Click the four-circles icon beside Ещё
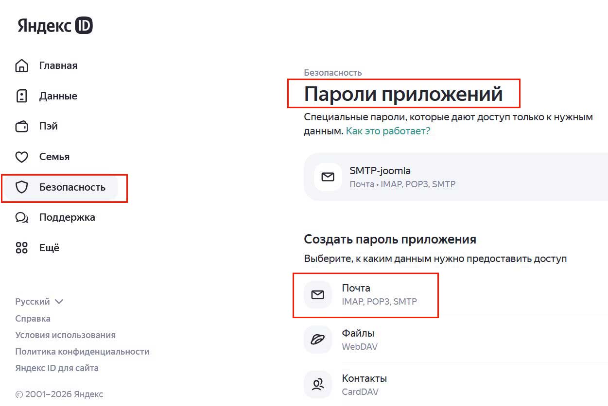Screen dimensions: 608x406 coord(22,248)
